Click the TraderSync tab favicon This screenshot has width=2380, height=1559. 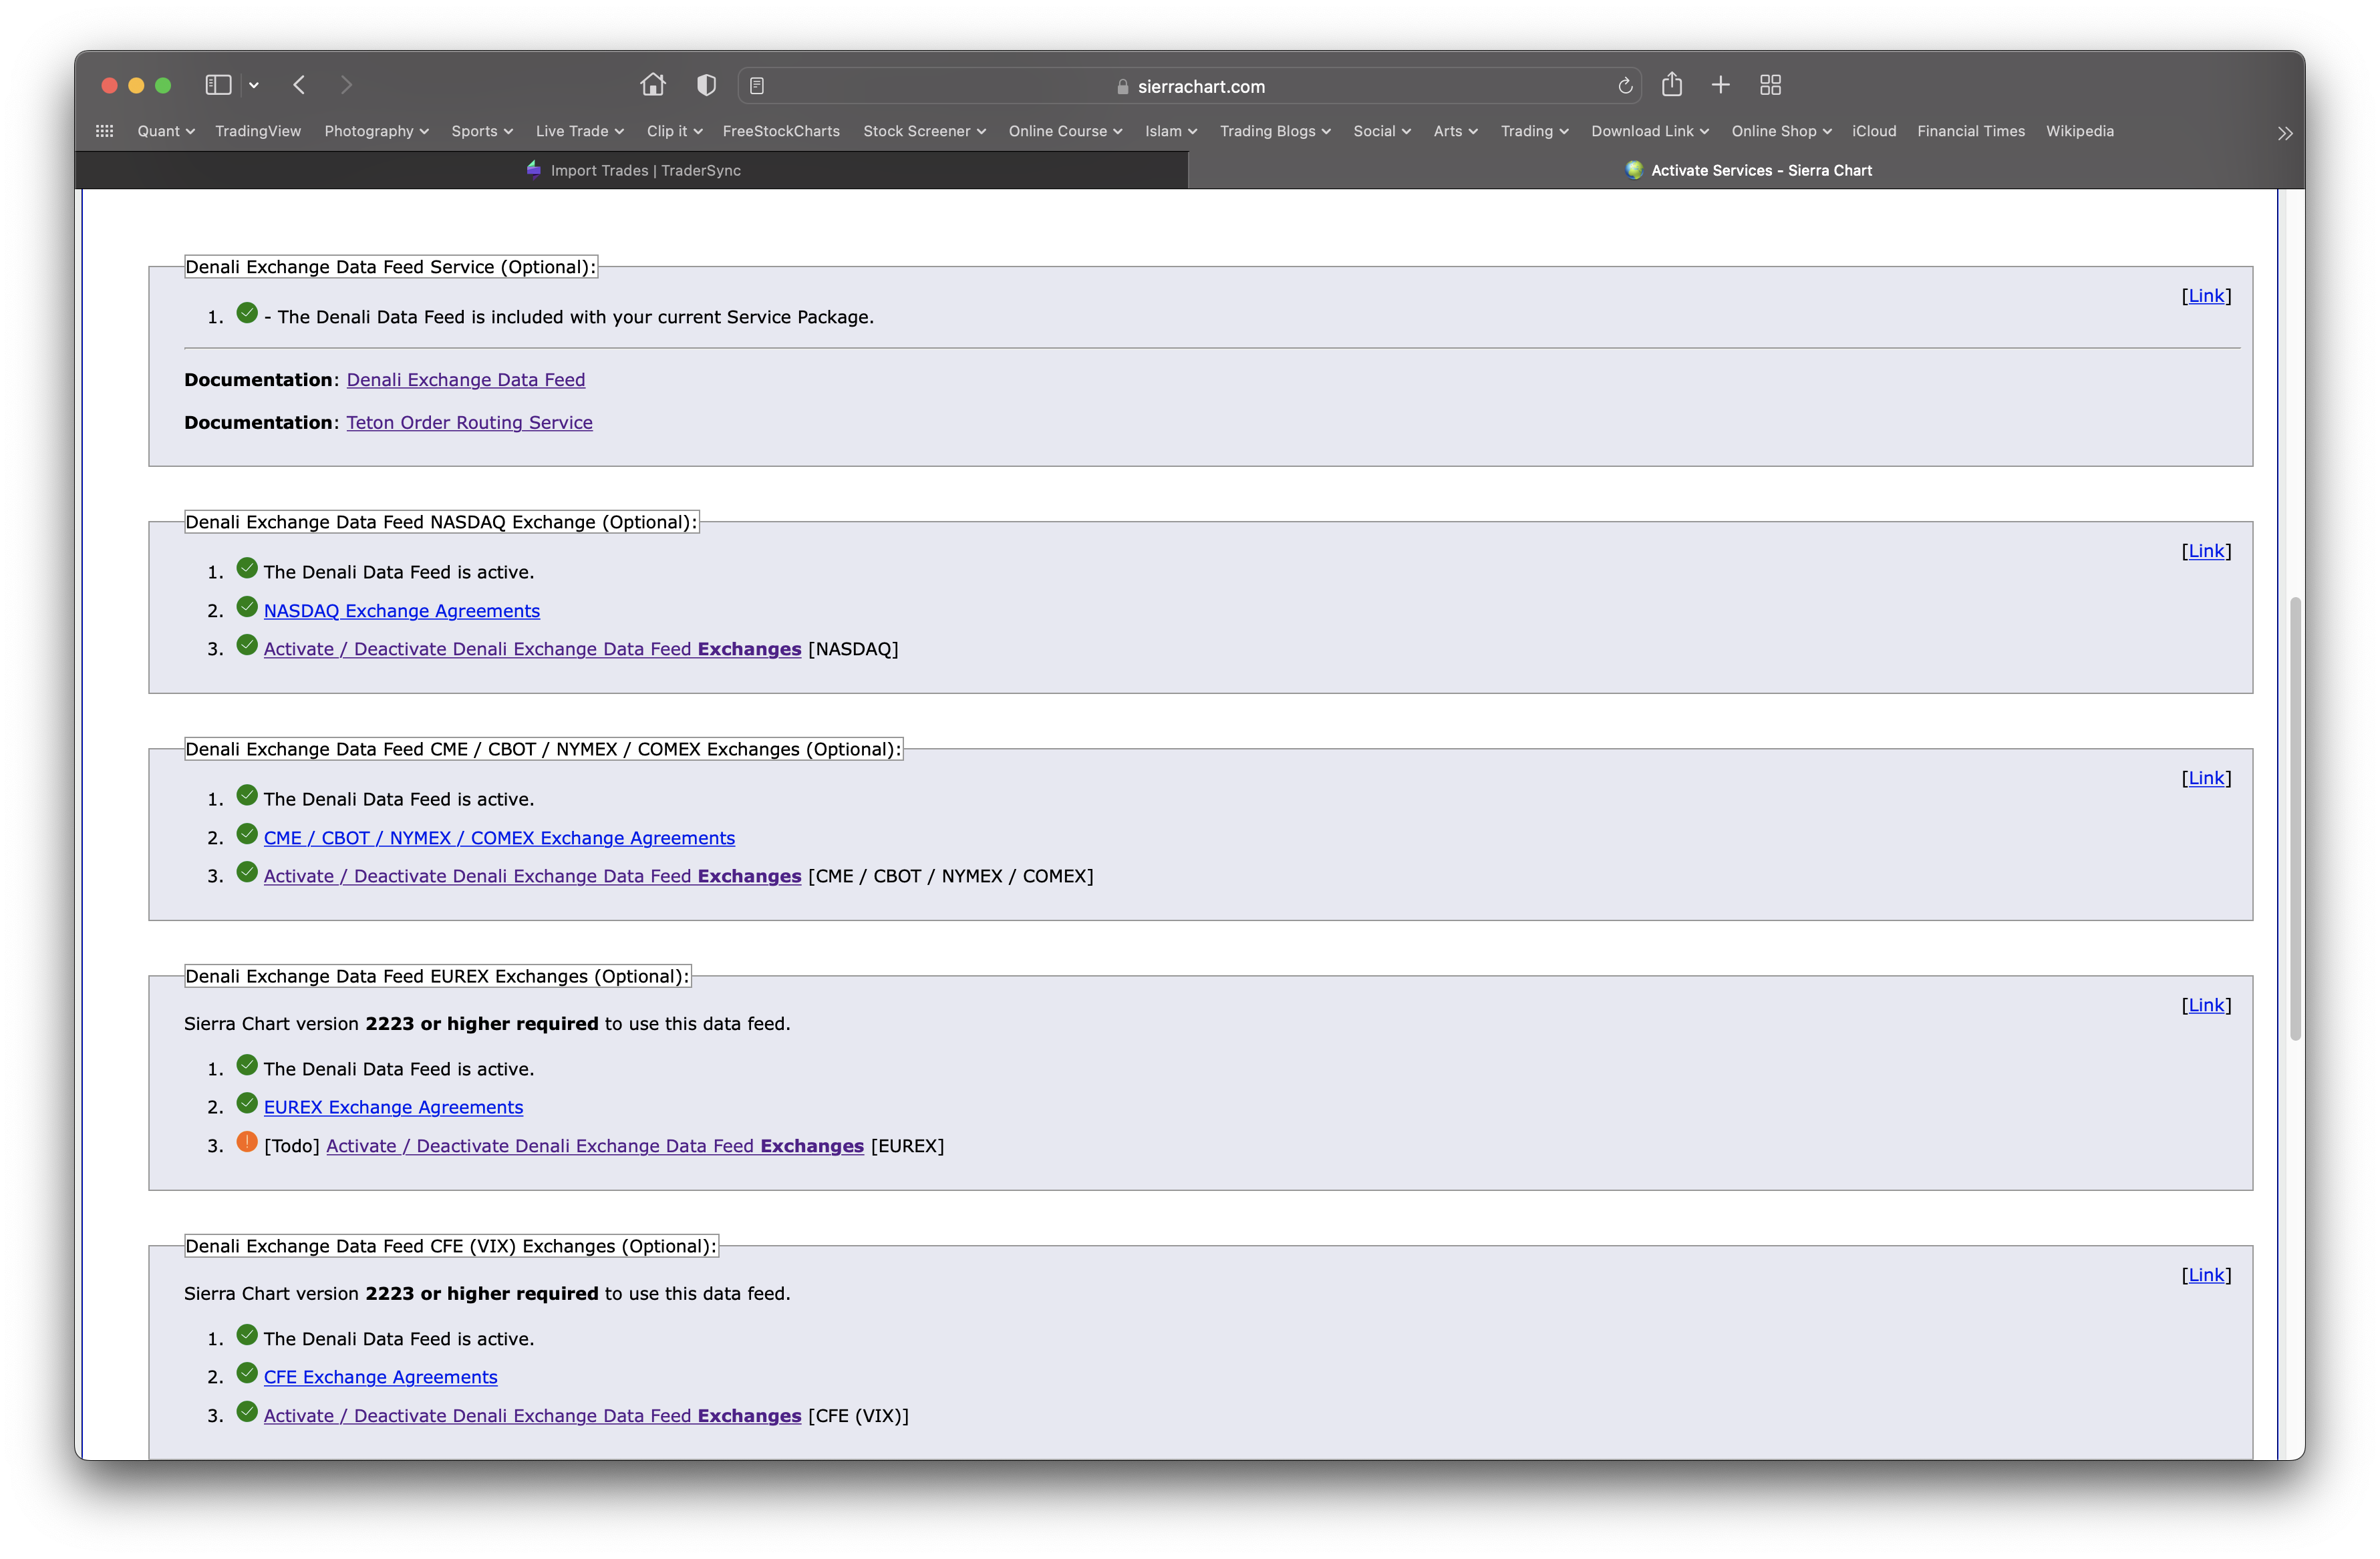[534, 169]
